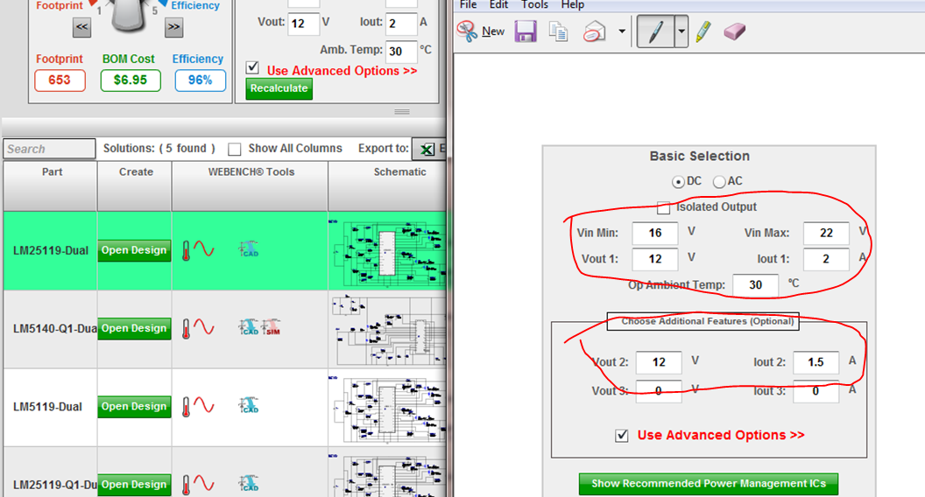
Task: Click the Vout field in left panel
Action: tap(303, 24)
